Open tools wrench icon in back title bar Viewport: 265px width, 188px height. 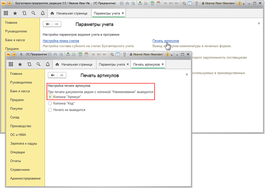197,3
